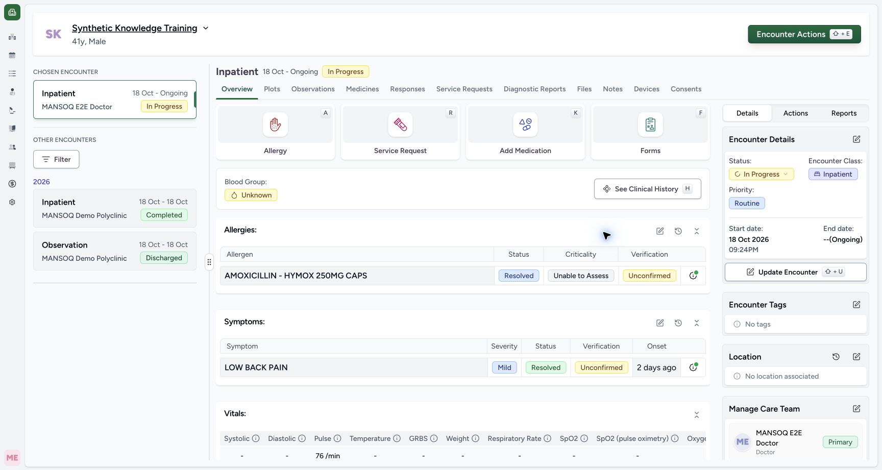Edit allergies using the pencil icon
The height and width of the screenshot is (470, 882).
(x=660, y=231)
